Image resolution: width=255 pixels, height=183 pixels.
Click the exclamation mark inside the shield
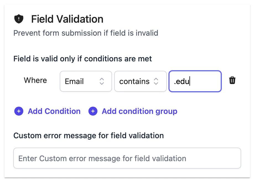[x=19, y=19]
